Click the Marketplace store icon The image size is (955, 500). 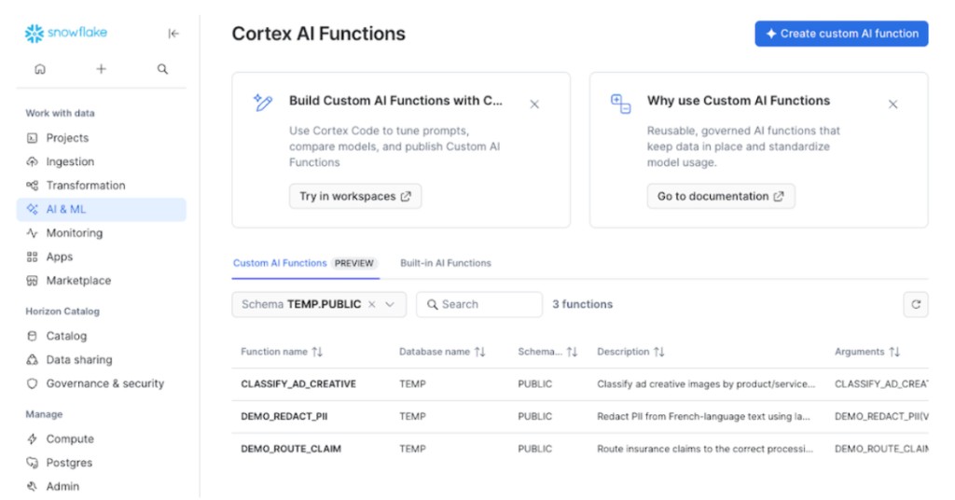(33, 281)
